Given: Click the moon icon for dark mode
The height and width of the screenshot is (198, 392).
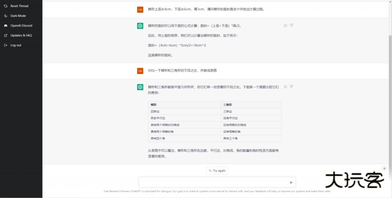Looking at the screenshot, I should [6, 16].
